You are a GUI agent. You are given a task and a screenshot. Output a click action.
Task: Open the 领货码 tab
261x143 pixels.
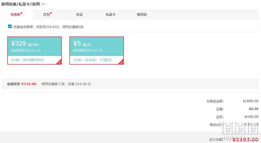(142, 14)
